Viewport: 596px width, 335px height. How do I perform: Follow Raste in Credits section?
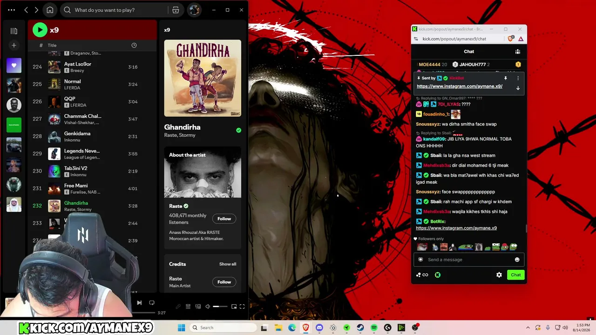pos(224,282)
